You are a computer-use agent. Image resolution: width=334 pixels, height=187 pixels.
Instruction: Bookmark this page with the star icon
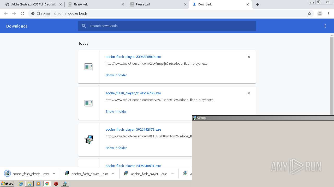[309, 14]
